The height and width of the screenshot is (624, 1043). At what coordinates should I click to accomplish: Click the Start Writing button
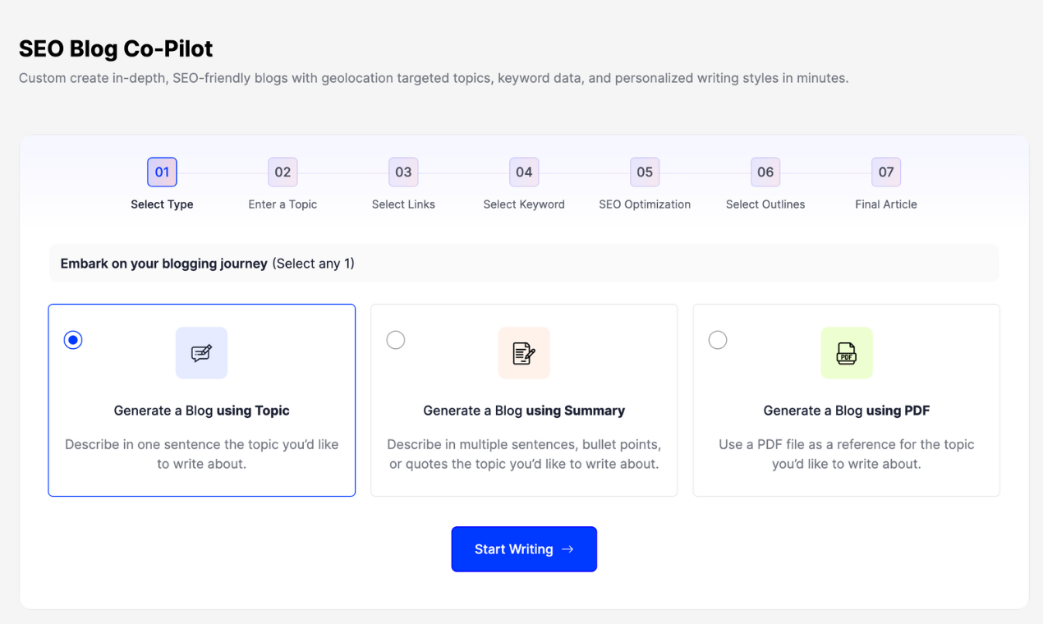point(524,549)
